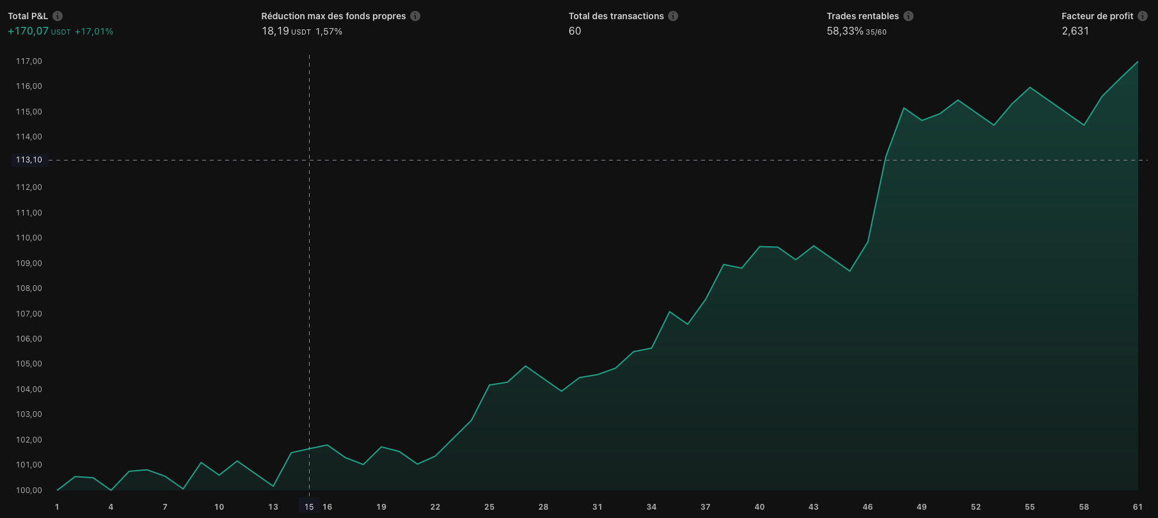Open info tooltip for Réduction max des fonds propres

coord(415,16)
